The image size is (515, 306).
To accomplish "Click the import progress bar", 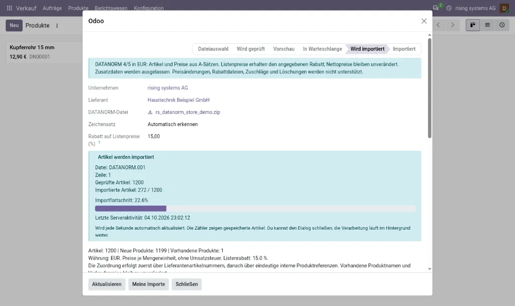I will click(x=255, y=209).
